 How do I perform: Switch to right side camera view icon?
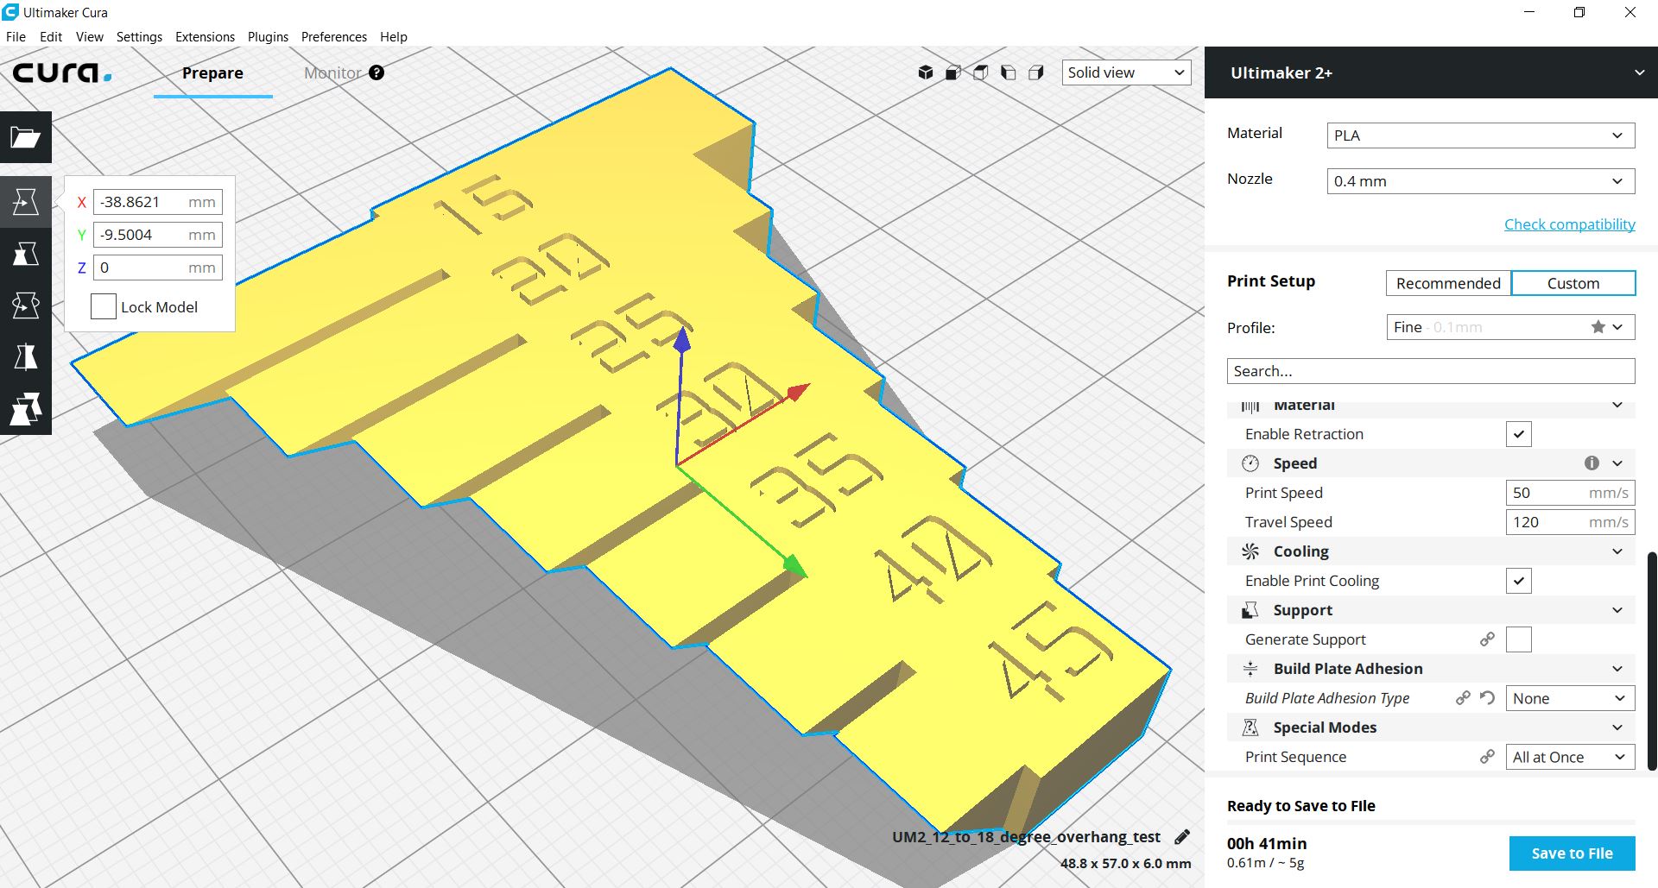pos(1036,72)
